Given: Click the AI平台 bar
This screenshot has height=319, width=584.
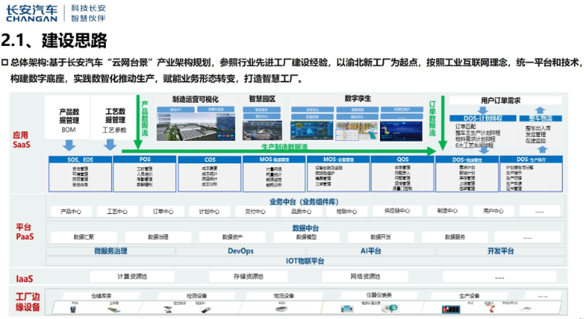Looking at the screenshot, I should click(x=371, y=251).
